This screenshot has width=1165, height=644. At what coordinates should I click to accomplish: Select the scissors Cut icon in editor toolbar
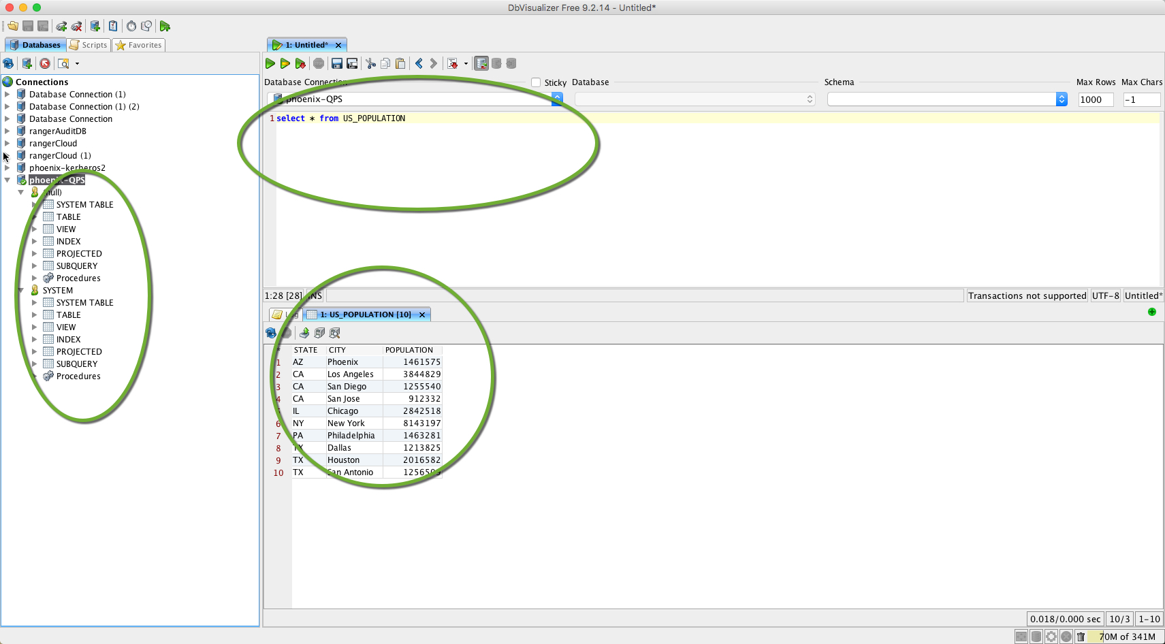(370, 63)
